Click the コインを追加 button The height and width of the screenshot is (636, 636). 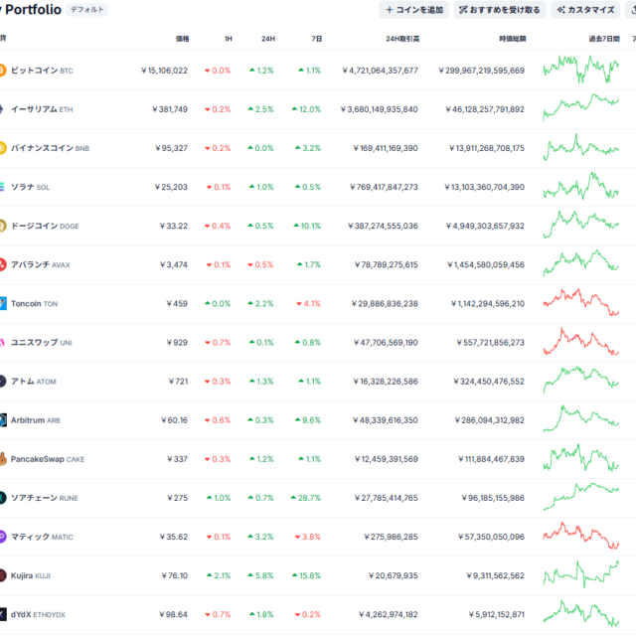tap(413, 10)
